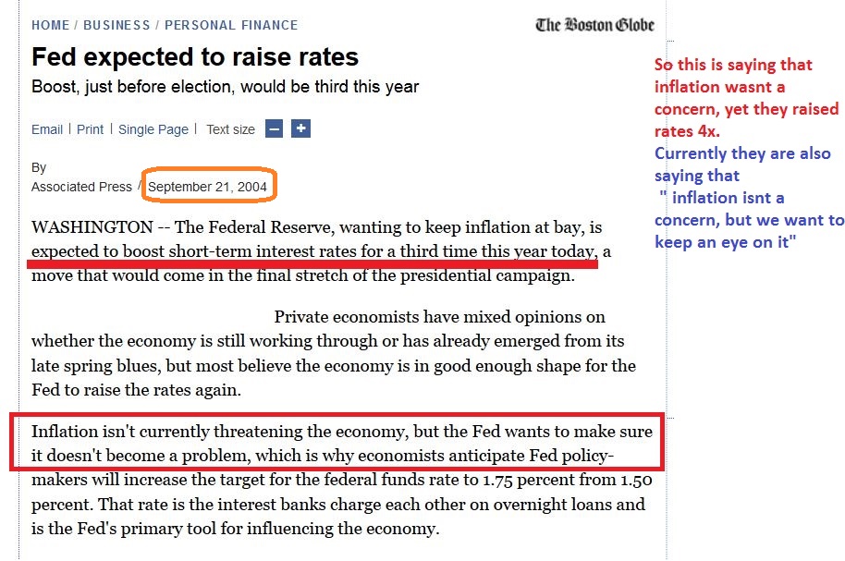Image resolution: width=845 pixels, height=561 pixels.
Task: Click the circled date September 21, 2004
Action: click(207, 187)
